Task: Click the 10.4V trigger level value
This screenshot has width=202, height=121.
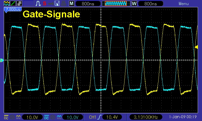Action: tap(112, 117)
